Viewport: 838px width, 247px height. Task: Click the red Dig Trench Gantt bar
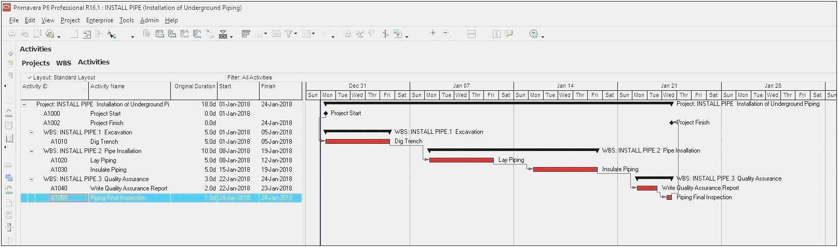[x=357, y=141]
